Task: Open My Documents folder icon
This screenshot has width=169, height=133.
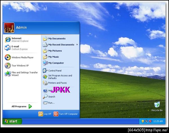Action: coord(45,39)
